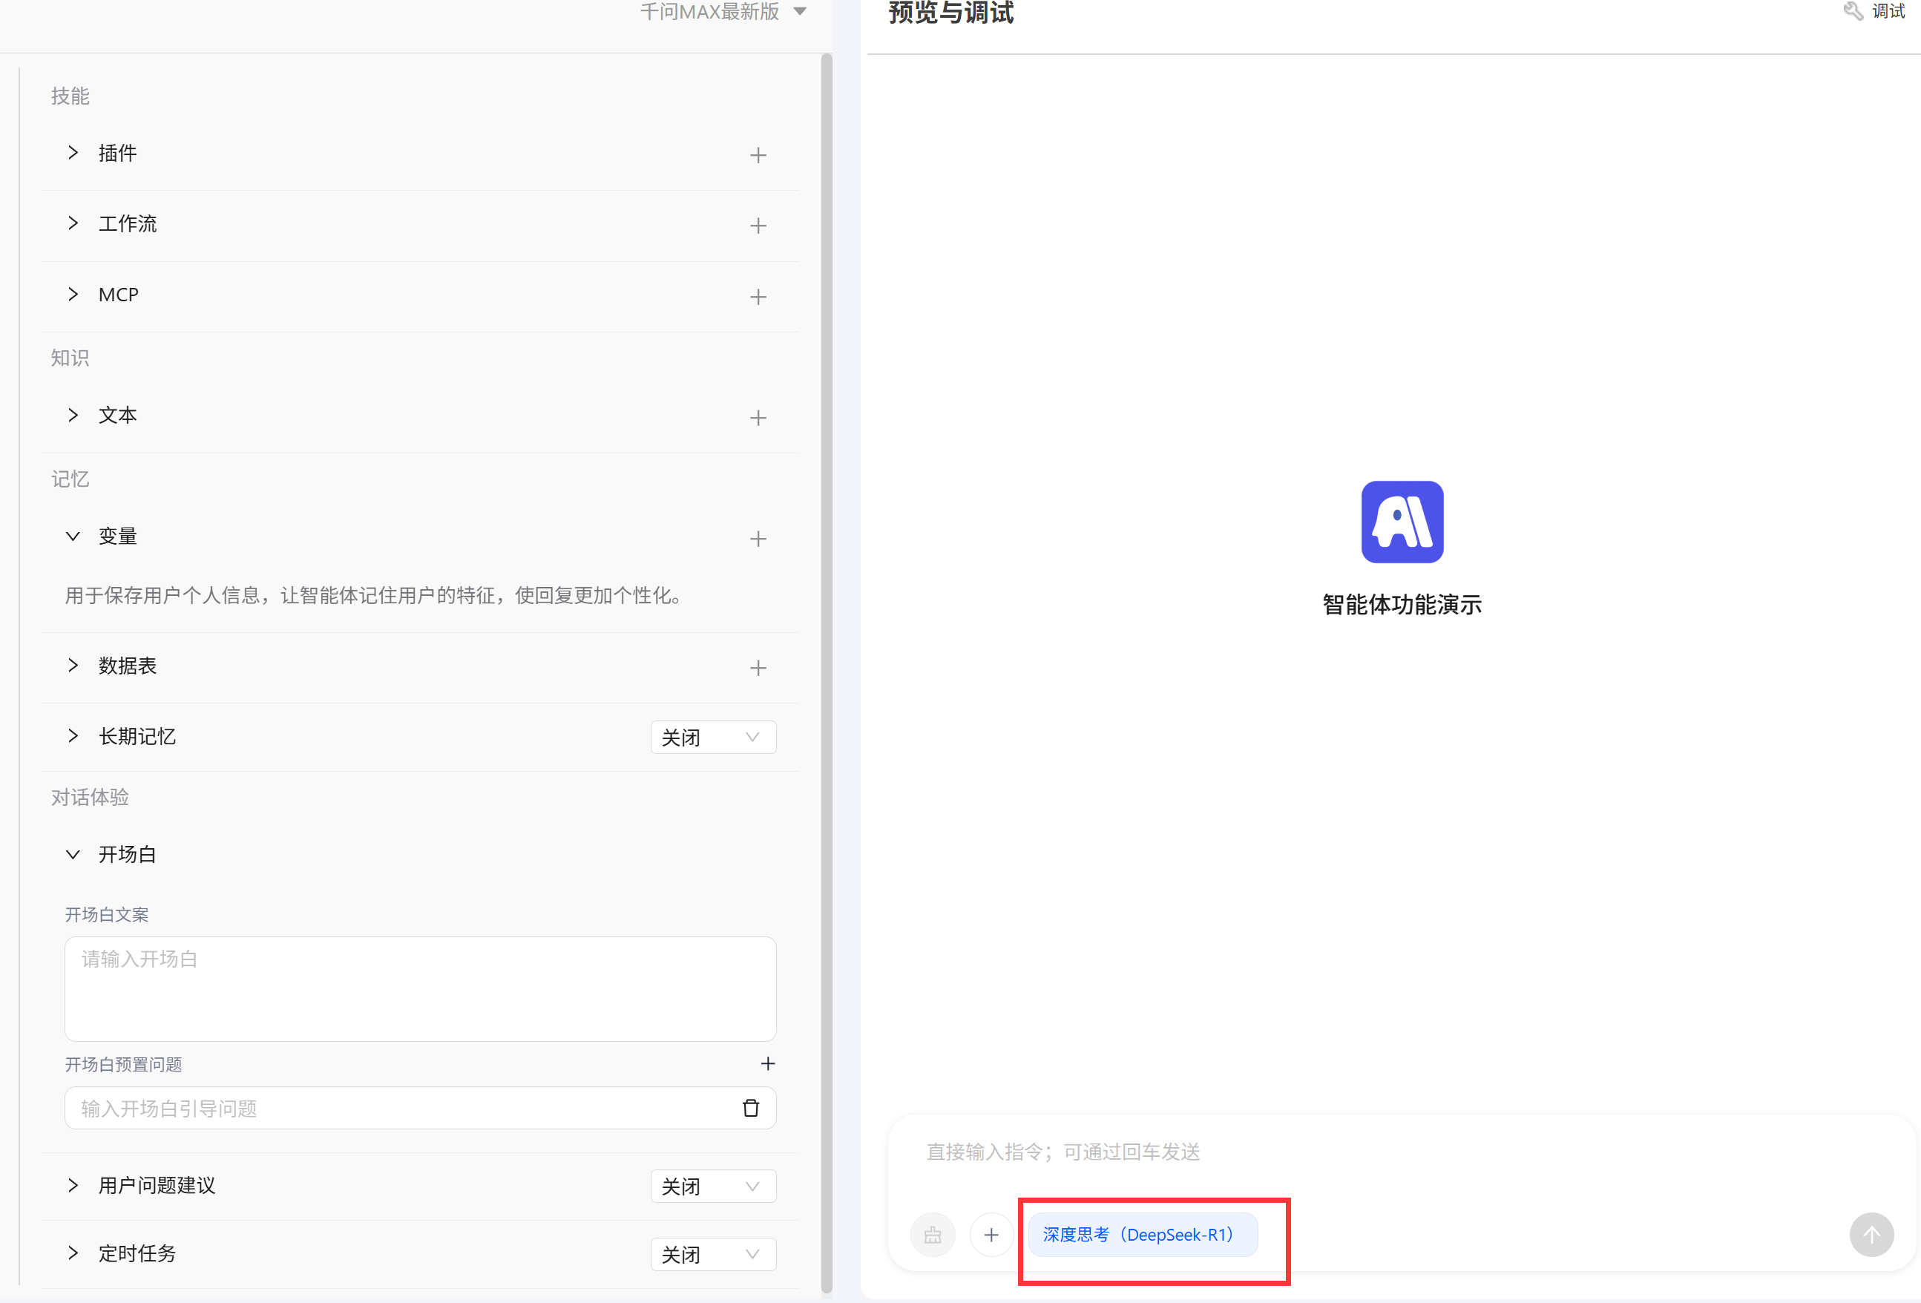Clear conversation using the broom icon
Image resolution: width=1921 pixels, height=1303 pixels.
933,1235
